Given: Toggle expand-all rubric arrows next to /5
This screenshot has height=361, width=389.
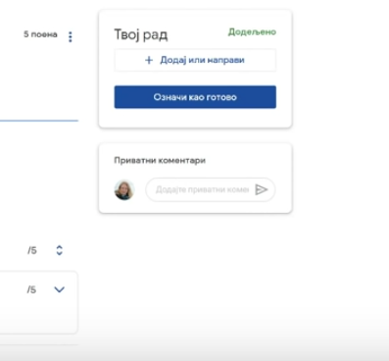Looking at the screenshot, I should pos(59,250).
